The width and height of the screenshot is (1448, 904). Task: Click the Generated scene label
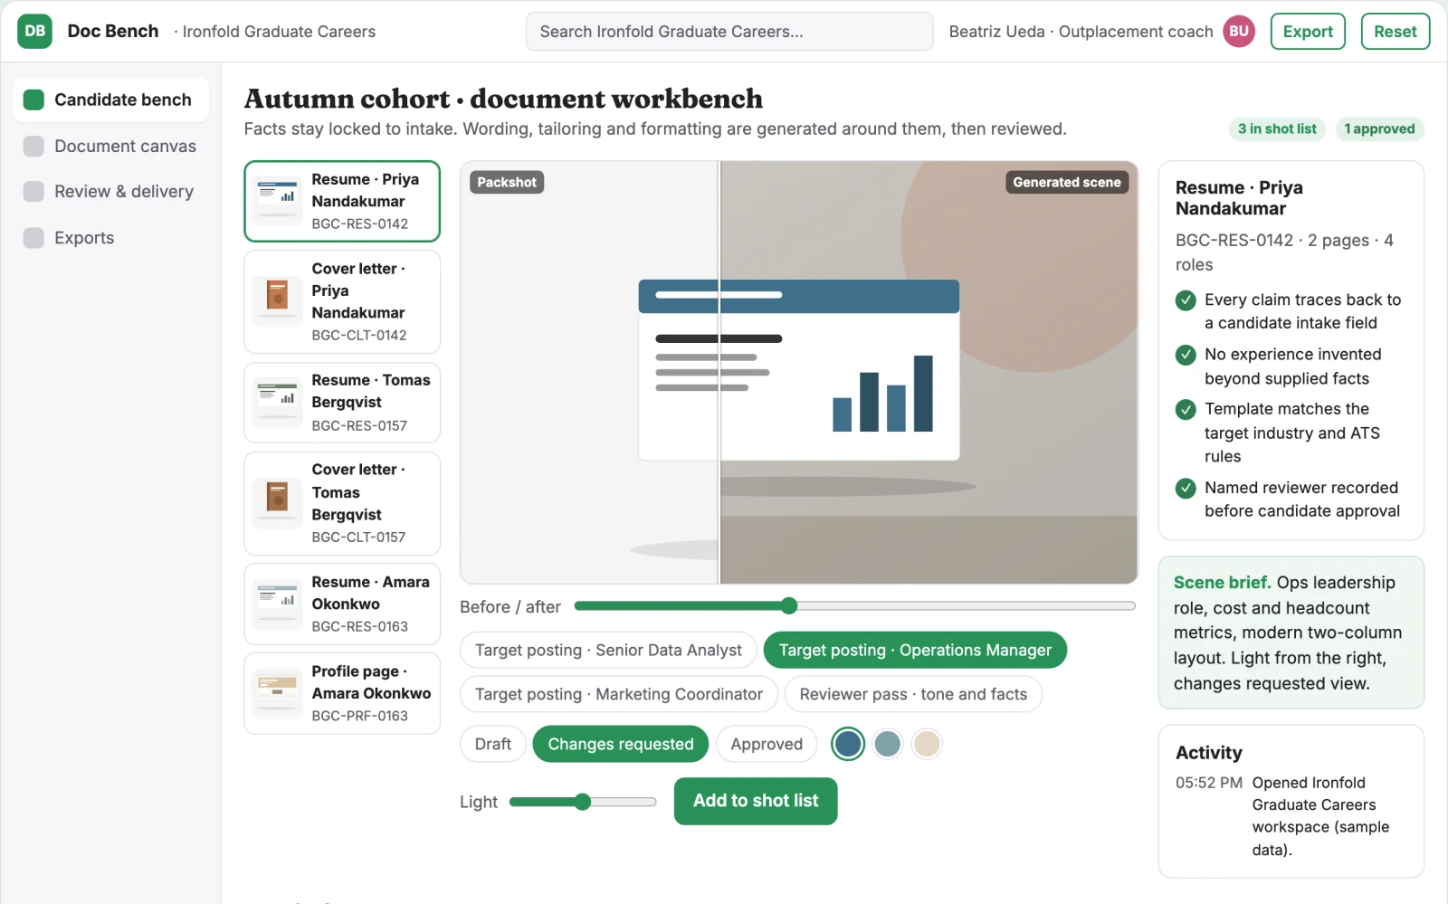click(x=1066, y=182)
